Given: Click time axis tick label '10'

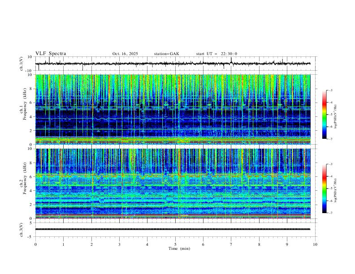Looking at the screenshot, I should (x=315, y=244).
